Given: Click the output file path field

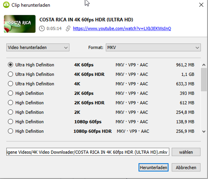Looking at the screenshot, I should point(88,152).
